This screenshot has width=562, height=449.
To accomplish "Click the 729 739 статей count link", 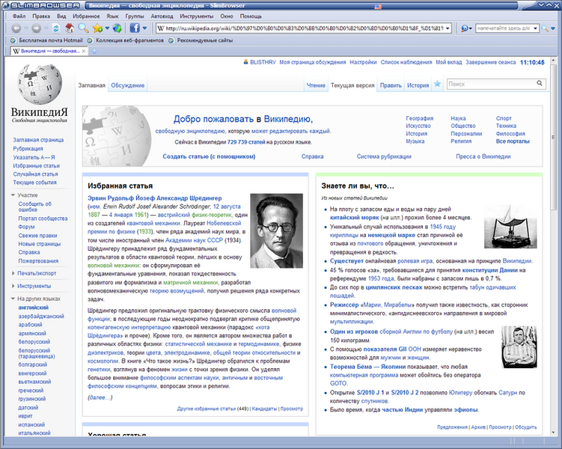I will pyautogui.click(x=246, y=142).
